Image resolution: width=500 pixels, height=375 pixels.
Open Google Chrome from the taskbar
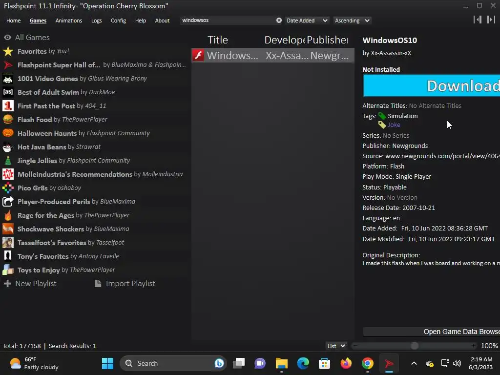[x=367, y=363]
